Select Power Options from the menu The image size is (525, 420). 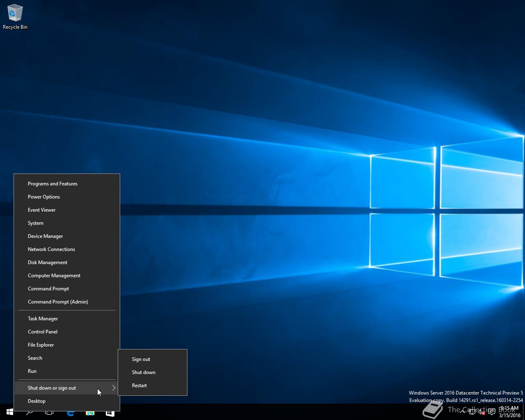click(x=67, y=197)
